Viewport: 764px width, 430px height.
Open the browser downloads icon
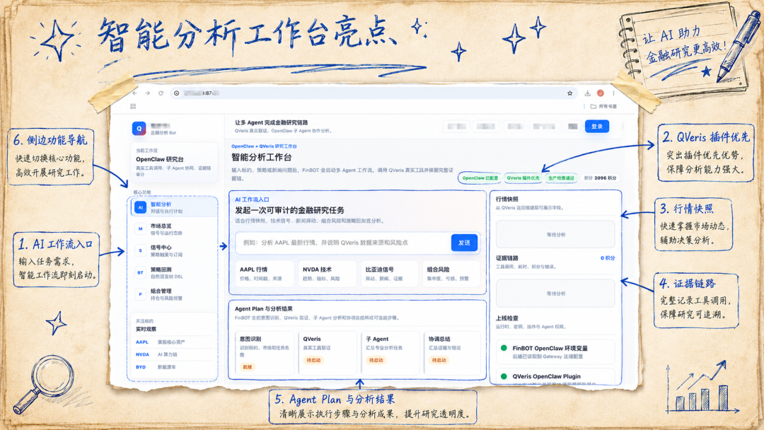point(588,93)
